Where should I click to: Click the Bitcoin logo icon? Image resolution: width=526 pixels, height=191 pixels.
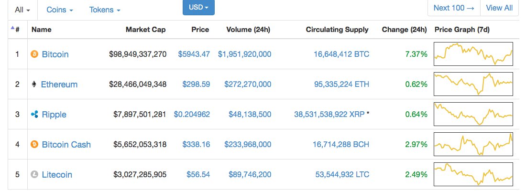coord(34,54)
